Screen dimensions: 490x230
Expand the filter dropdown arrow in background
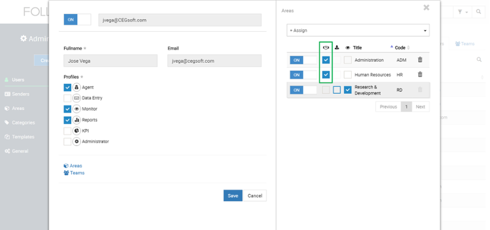[x=467, y=12]
